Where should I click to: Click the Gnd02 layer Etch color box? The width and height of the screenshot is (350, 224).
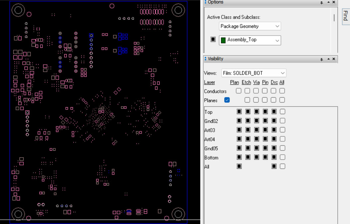tap(248, 121)
